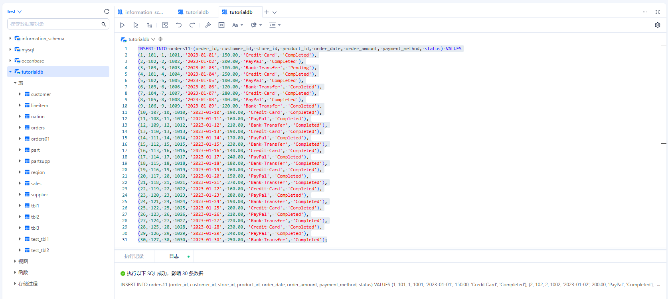Expand the supplier table node
The height and width of the screenshot is (299, 668).
[x=20, y=195]
